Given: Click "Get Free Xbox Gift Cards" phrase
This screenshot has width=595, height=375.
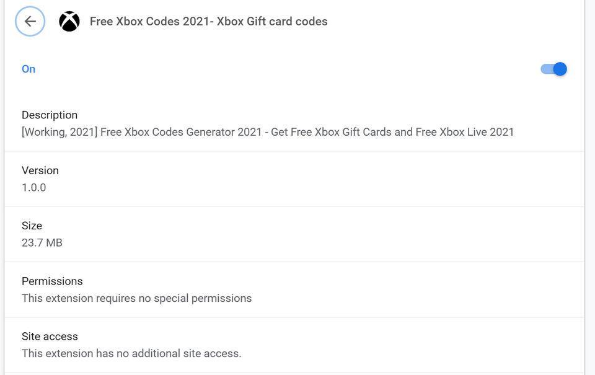Looking at the screenshot, I should pos(331,132).
